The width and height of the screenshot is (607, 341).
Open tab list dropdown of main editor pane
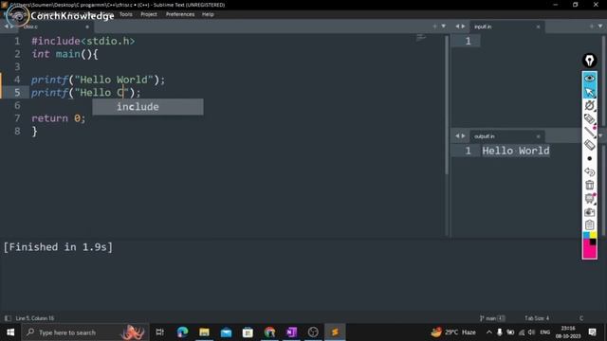[x=444, y=27]
